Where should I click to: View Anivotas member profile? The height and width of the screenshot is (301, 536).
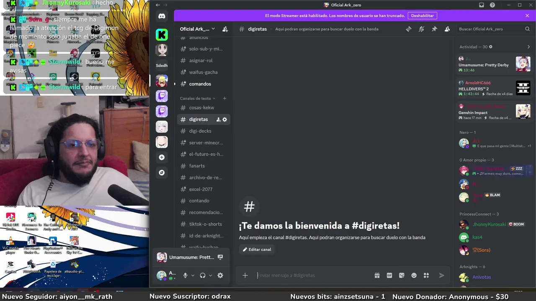pyautogui.click(x=494, y=277)
